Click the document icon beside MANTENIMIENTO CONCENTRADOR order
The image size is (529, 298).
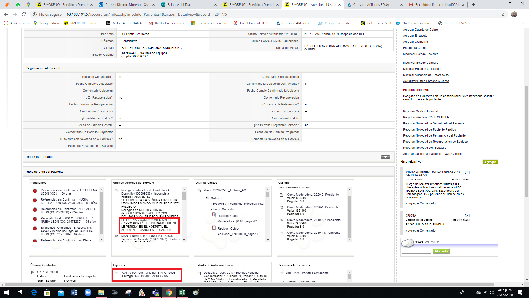(x=116, y=236)
